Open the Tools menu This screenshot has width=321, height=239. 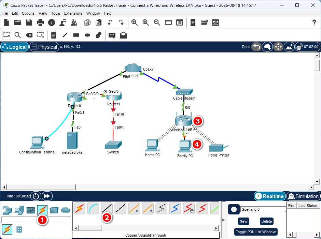(56, 13)
